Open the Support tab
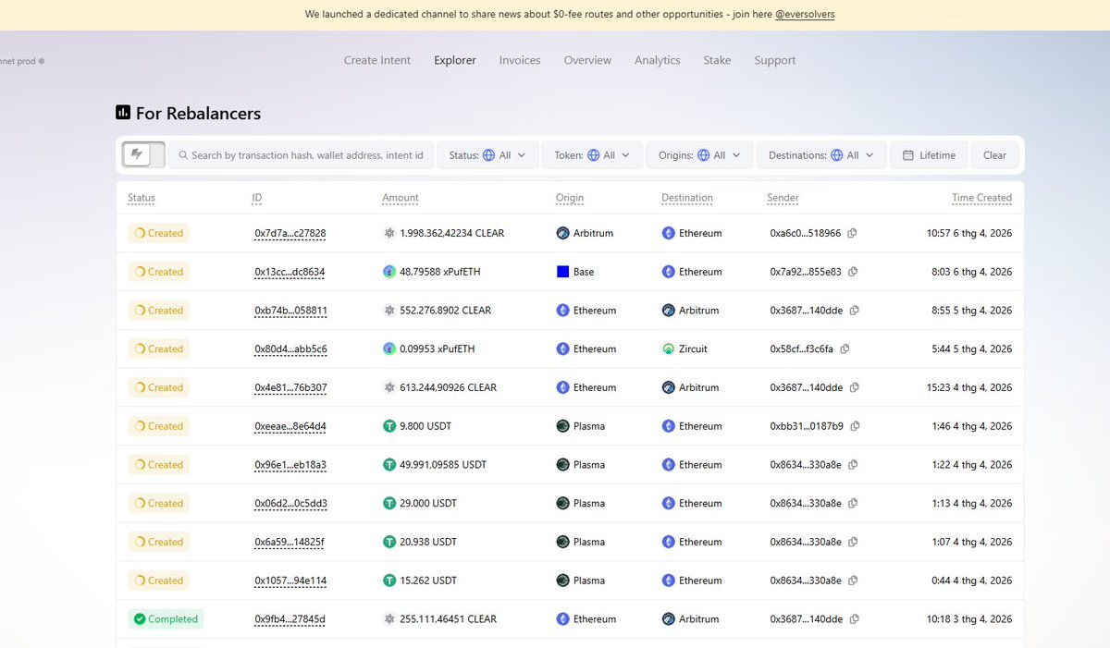Image resolution: width=1110 pixels, height=648 pixels. [775, 60]
